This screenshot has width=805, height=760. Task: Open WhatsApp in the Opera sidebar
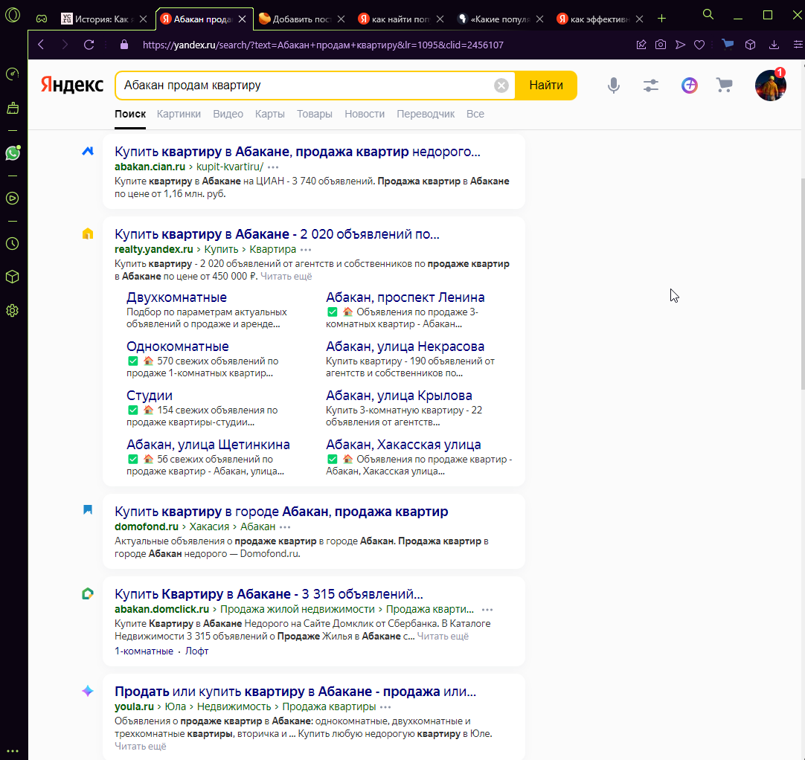pyautogui.click(x=13, y=153)
